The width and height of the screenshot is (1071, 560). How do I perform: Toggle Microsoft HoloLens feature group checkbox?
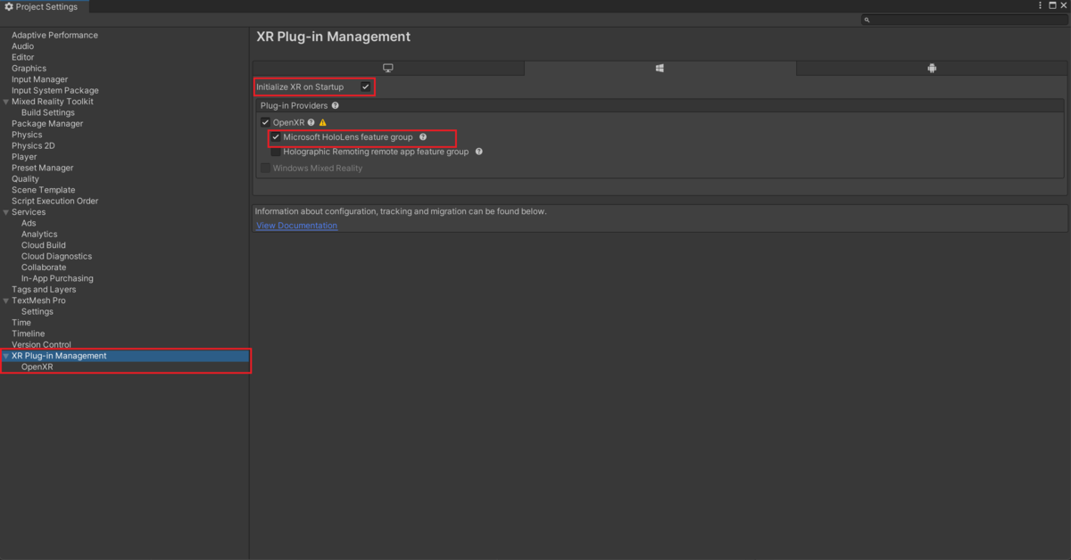tap(276, 137)
